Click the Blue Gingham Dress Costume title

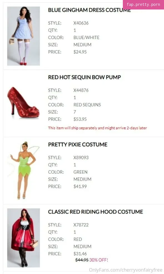point(90,10)
